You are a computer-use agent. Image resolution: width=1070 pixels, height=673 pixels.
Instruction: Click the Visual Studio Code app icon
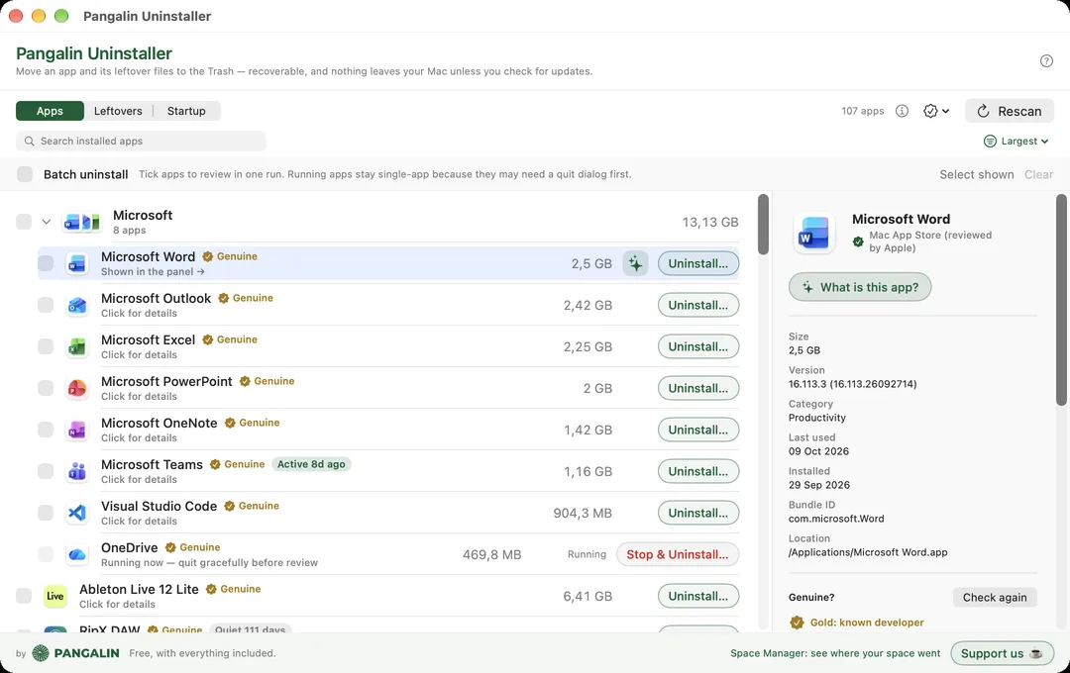pyautogui.click(x=77, y=513)
